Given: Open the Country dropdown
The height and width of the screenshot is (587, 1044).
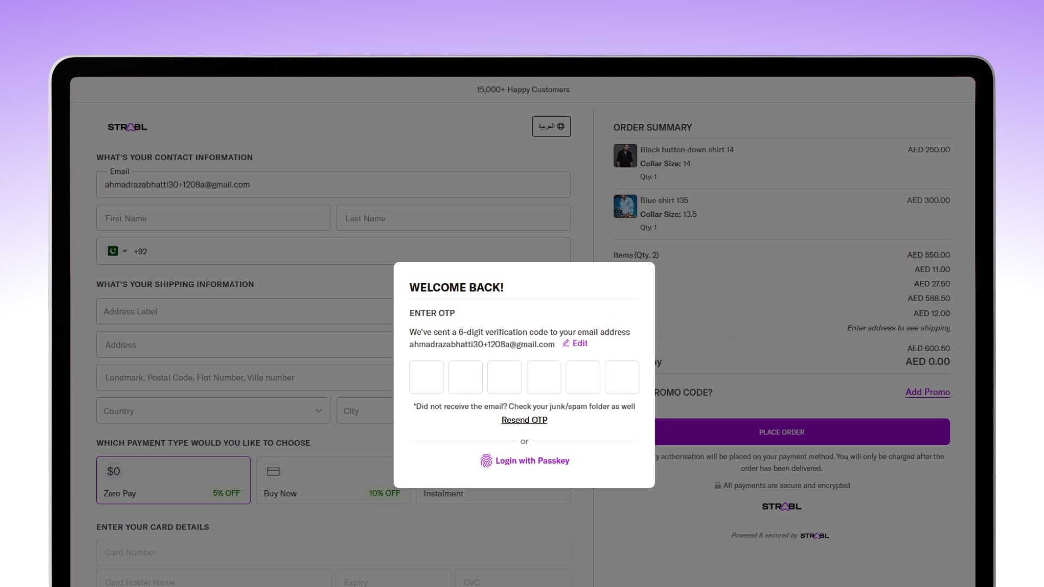Looking at the screenshot, I should tap(213, 411).
